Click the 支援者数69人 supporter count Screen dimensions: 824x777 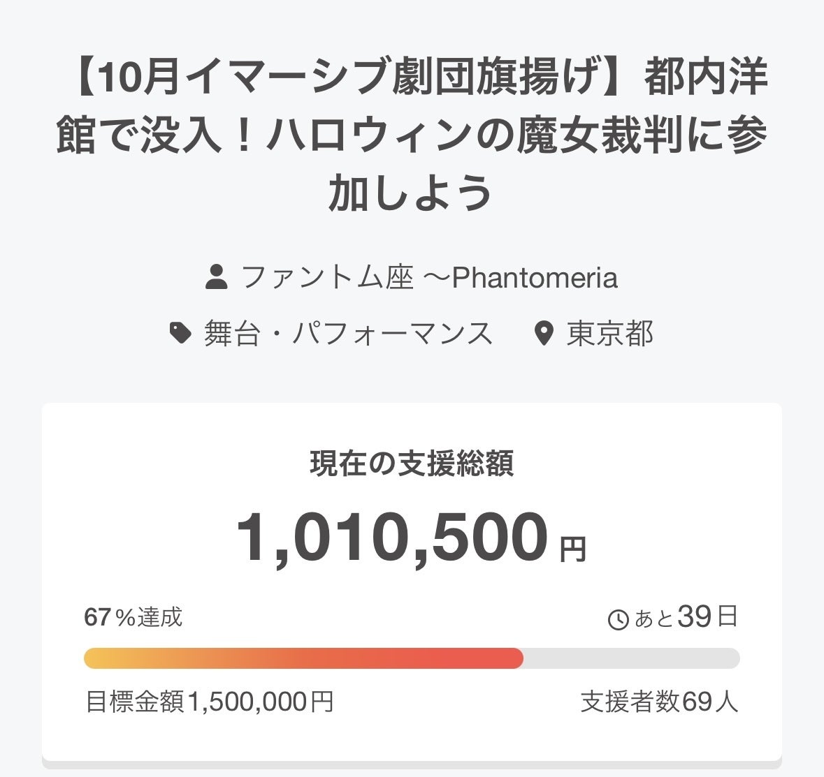pos(659,702)
